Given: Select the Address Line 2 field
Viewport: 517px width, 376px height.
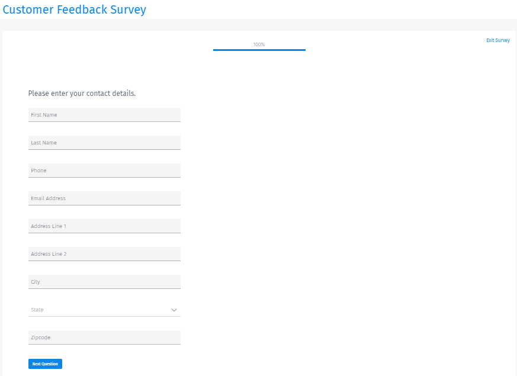Looking at the screenshot, I should click(104, 254).
